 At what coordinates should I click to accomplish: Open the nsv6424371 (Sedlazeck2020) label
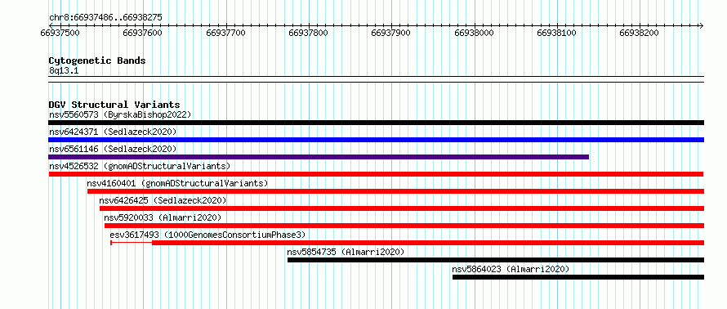(x=113, y=132)
